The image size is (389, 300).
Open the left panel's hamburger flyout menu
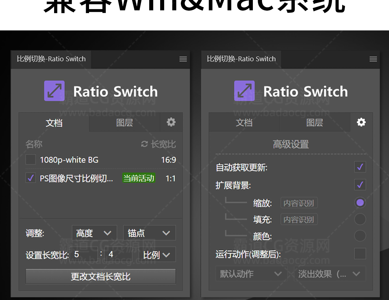[x=183, y=59]
